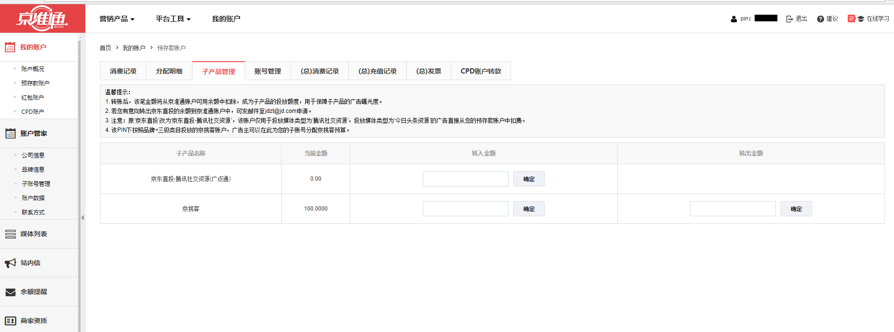Click the 当前金额 column header
The height and width of the screenshot is (332, 894).
[x=316, y=153]
